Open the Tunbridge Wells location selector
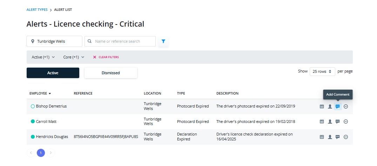Viewport: 377px width, 166px height. click(54, 41)
